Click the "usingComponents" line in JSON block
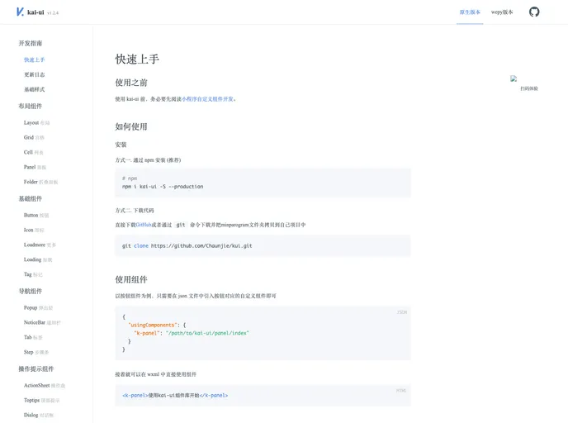 click(157, 326)
